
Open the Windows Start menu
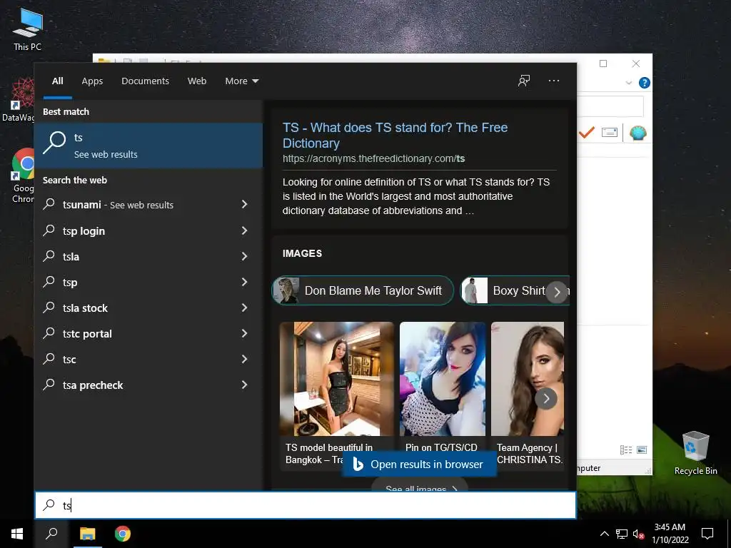tap(17, 534)
